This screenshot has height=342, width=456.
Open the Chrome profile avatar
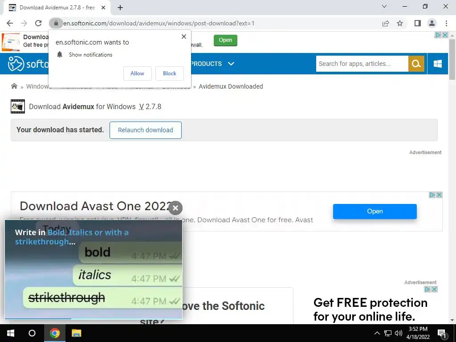(x=432, y=23)
